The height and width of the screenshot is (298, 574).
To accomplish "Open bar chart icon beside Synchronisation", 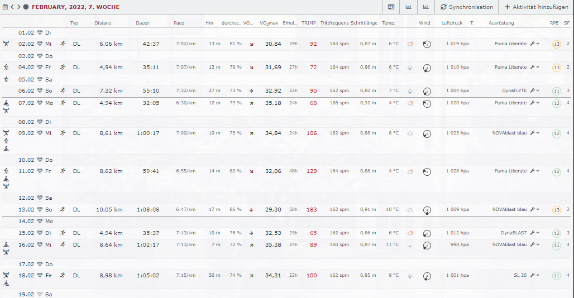I will [x=426, y=7].
